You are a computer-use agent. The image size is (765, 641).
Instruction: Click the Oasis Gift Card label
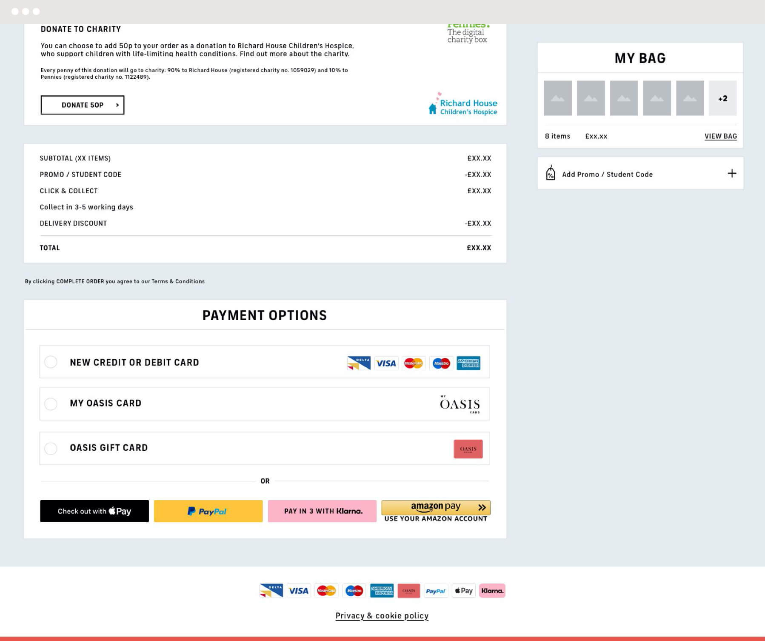(108, 448)
